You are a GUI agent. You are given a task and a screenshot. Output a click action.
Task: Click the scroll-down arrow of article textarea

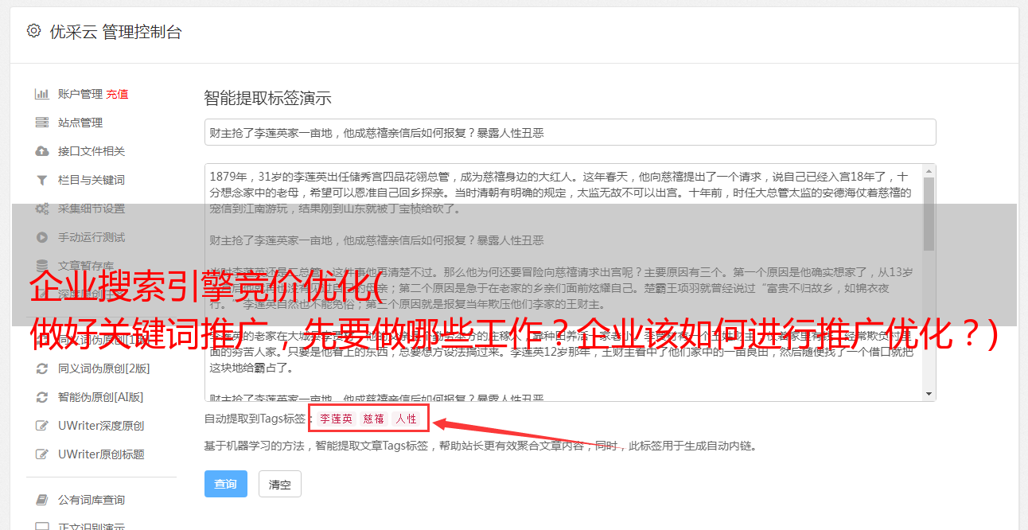929,393
